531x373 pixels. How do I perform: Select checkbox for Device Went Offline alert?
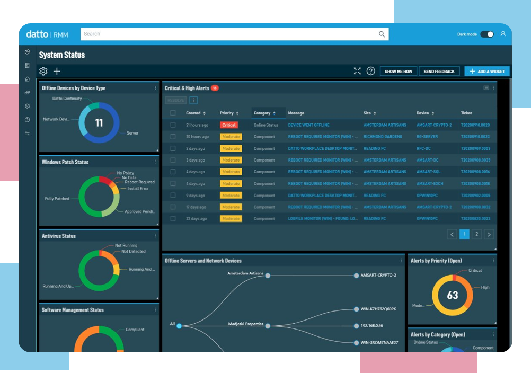click(x=173, y=125)
